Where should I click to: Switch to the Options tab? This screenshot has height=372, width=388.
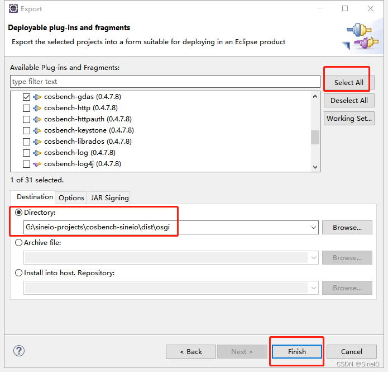click(x=71, y=197)
